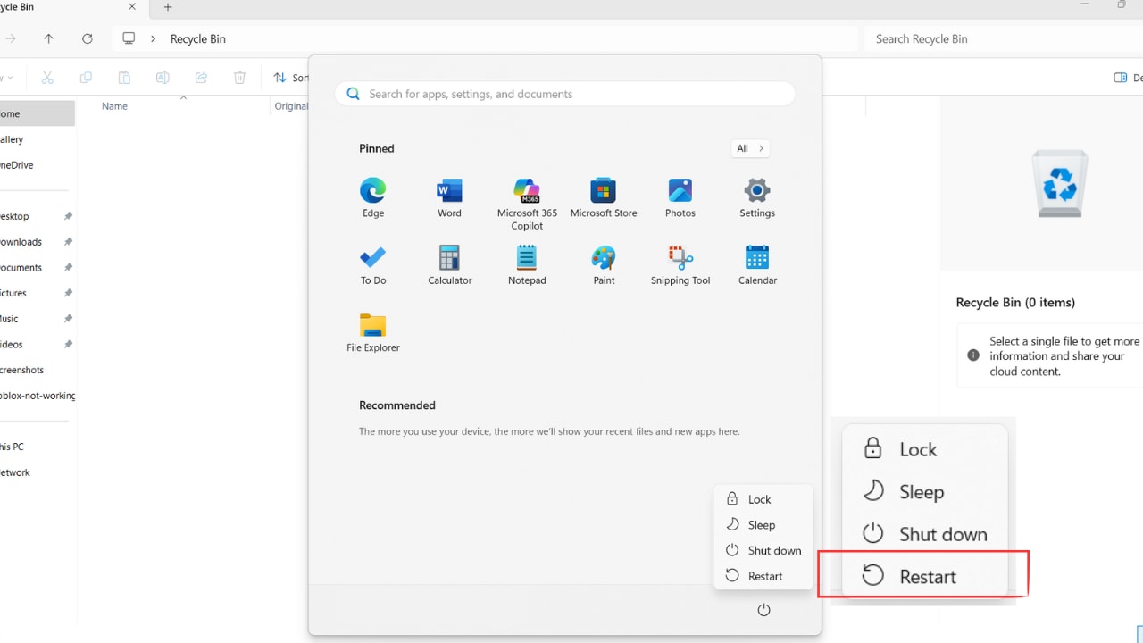This screenshot has width=1143, height=643.
Task: Click Recycle Bin in the address breadcrumb
Action: 198,38
